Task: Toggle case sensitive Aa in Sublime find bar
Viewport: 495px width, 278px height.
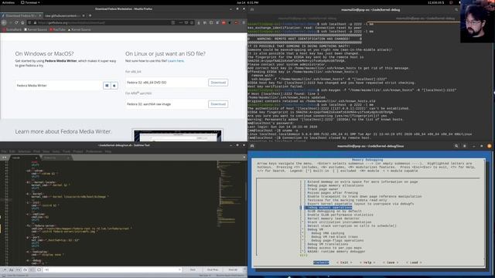Action: [x=11, y=270]
